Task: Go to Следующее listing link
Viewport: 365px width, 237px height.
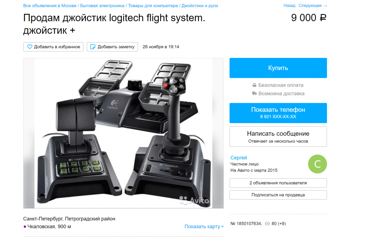Action: point(313,5)
